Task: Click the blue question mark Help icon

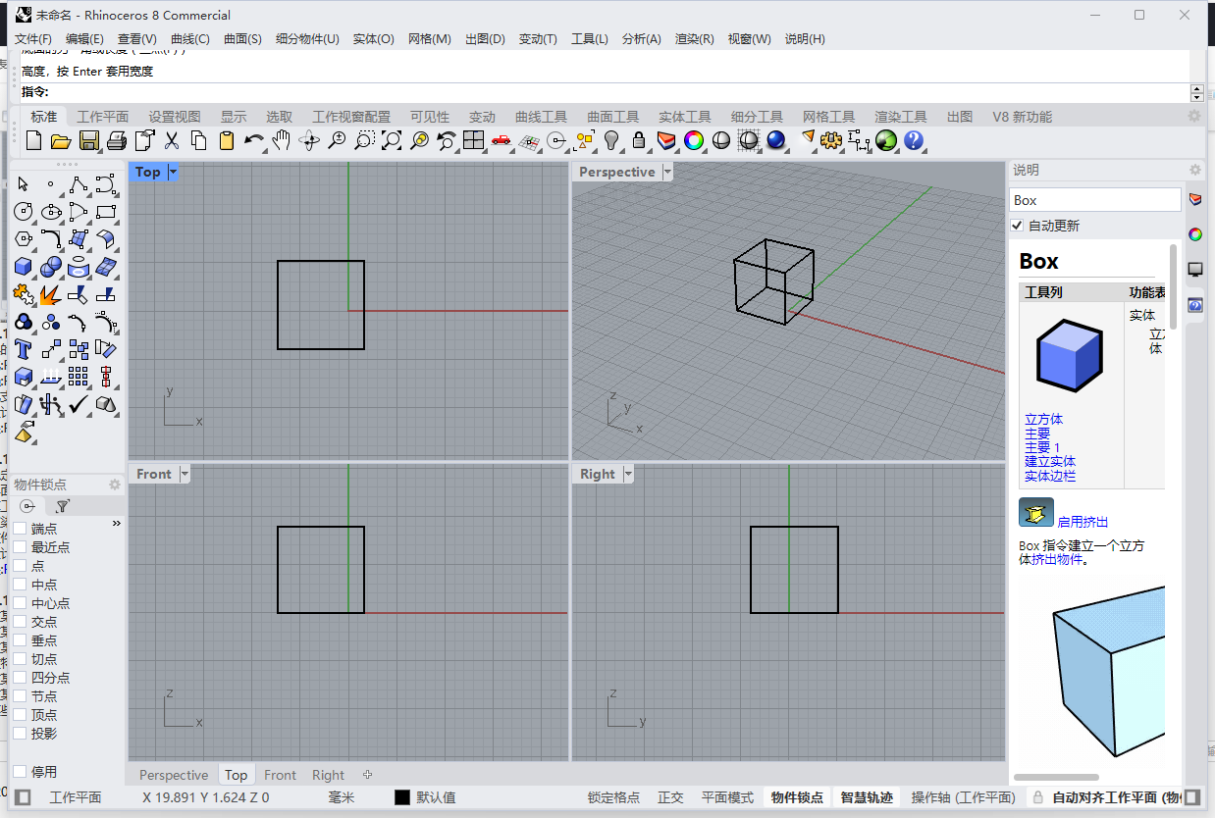Action: point(914,140)
